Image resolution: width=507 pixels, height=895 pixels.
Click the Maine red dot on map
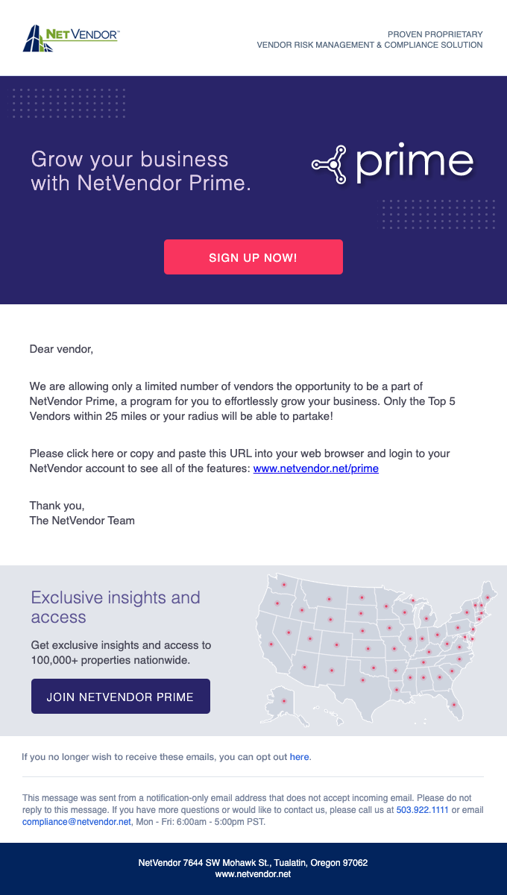tap(488, 597)
